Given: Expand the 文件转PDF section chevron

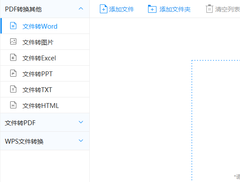Looking at the screenshot, I should [81, 122].
